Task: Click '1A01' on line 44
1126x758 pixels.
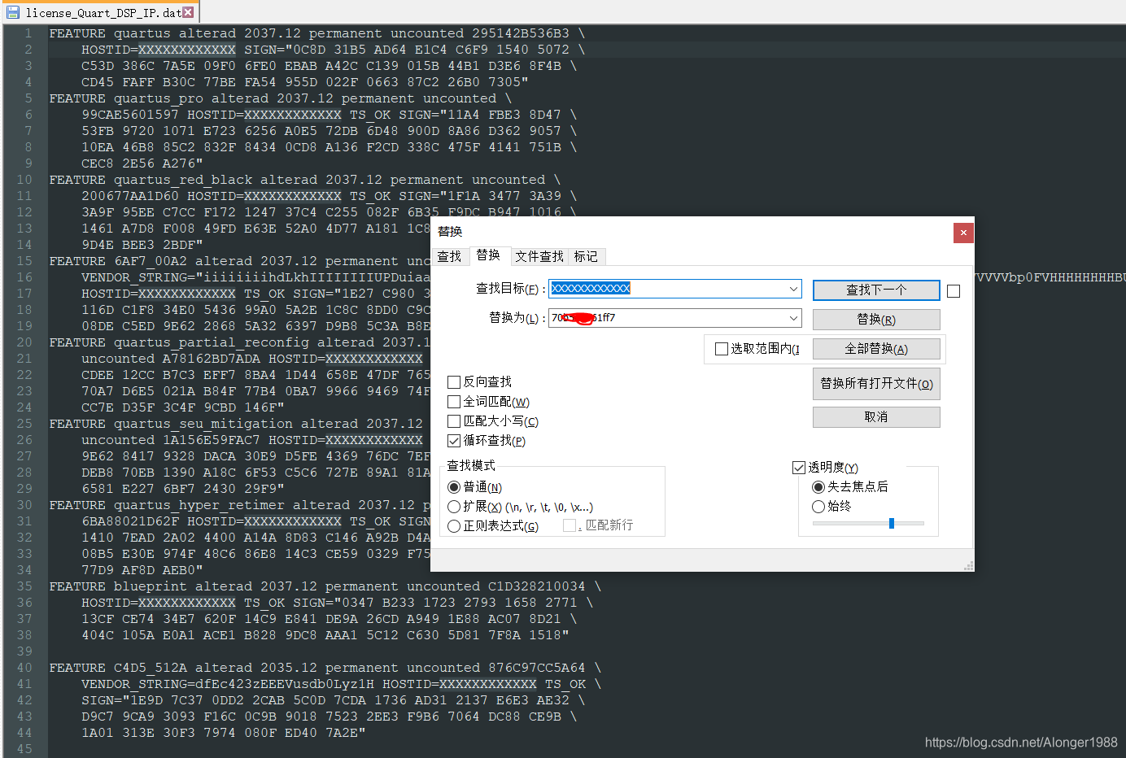Action: click(x=98, y=733)
